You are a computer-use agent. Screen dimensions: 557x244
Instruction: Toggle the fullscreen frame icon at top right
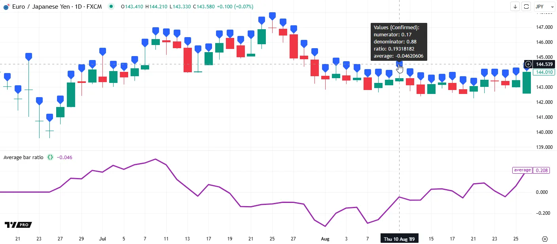coord(526,6)
